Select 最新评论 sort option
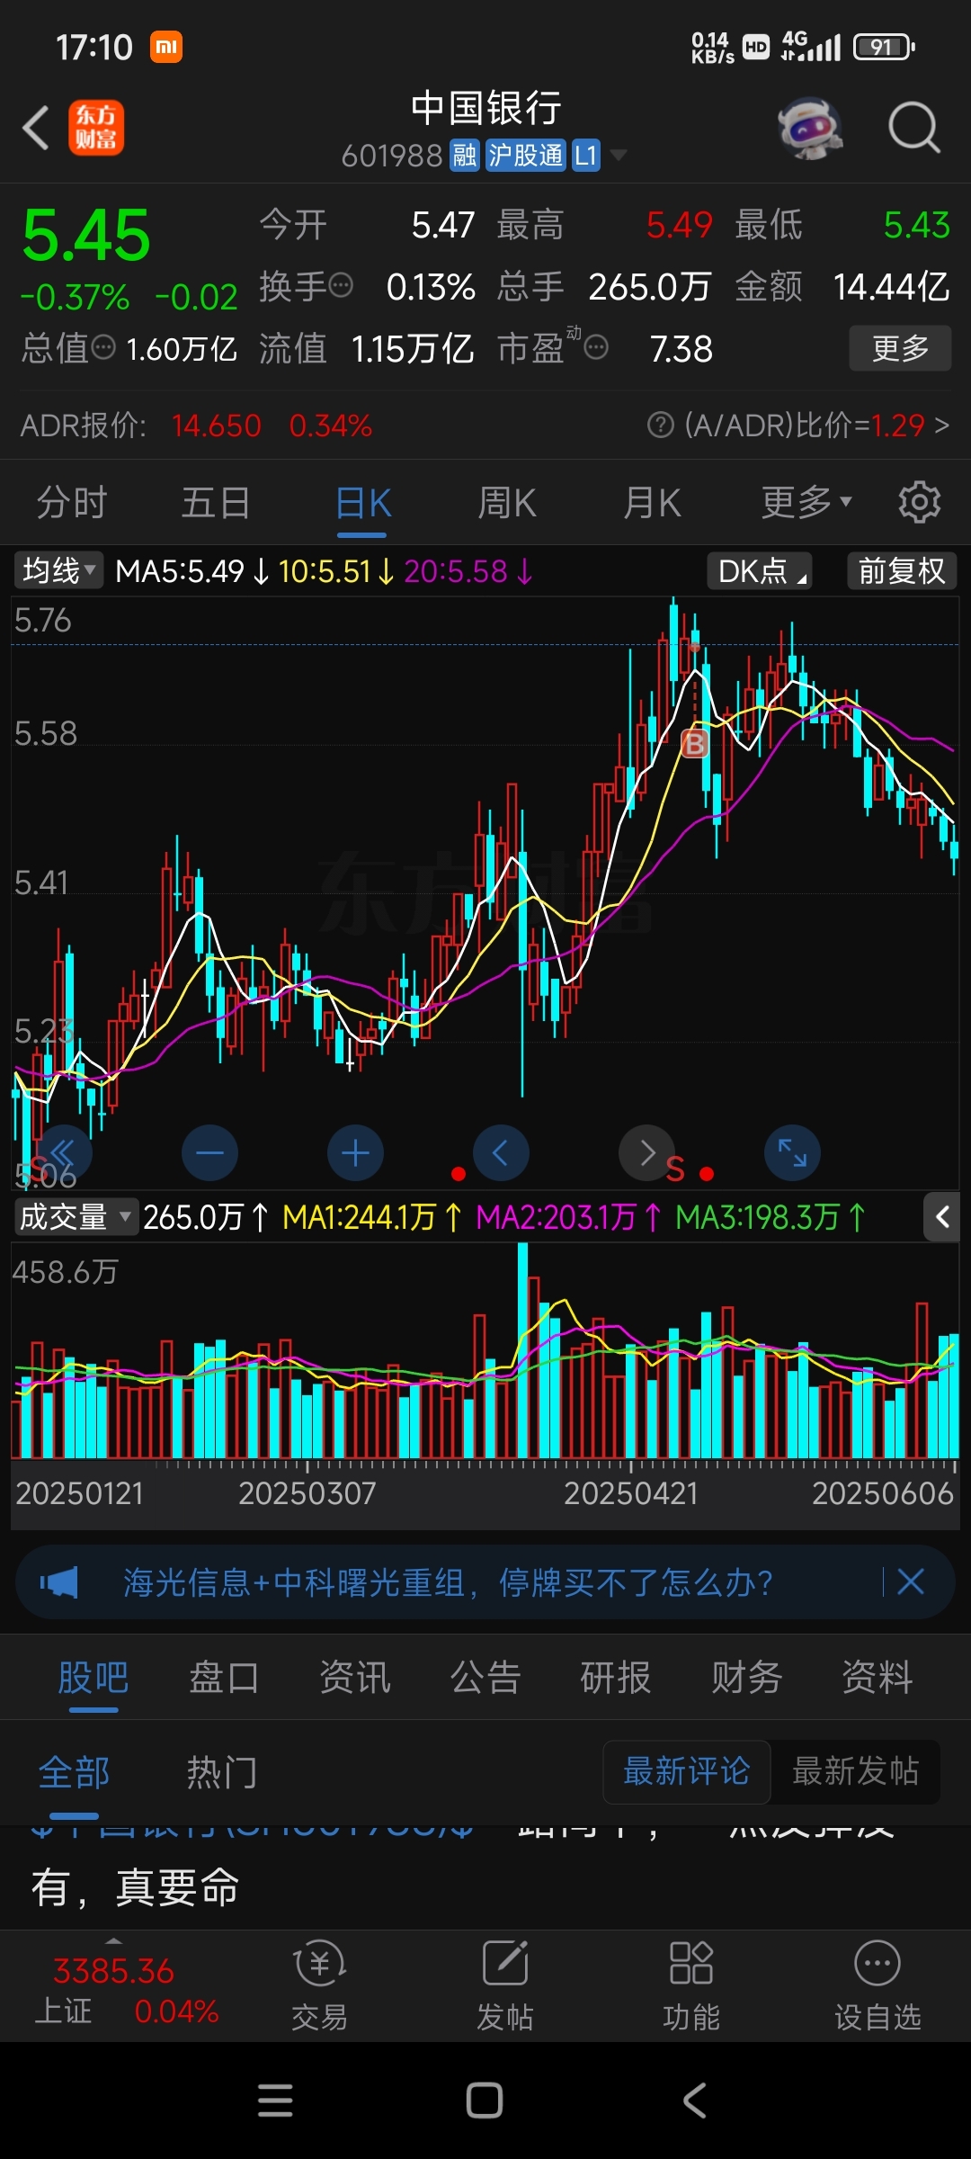 click(686, 1771)
